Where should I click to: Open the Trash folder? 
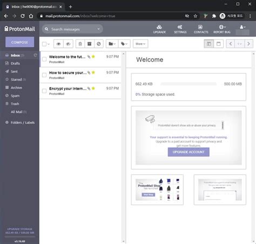(x=15, y=104)
